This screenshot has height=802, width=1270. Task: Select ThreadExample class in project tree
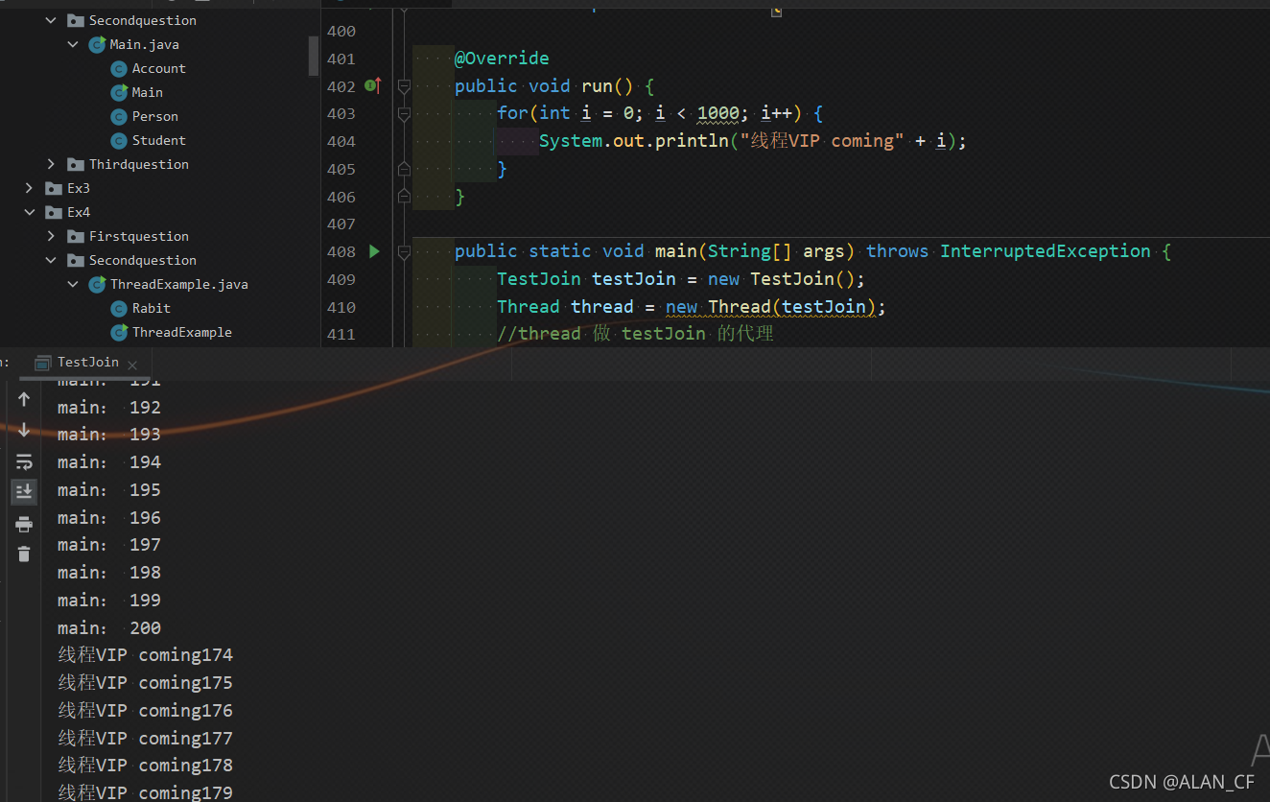pos(182,332)
